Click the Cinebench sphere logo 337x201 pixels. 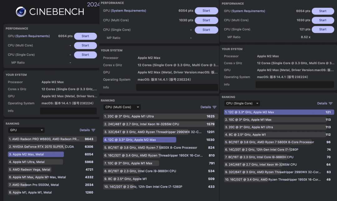[21, 12]
